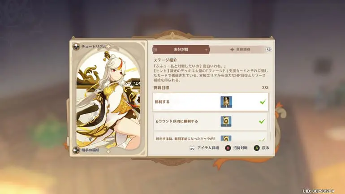The image size is (345, 194).
Task: Open チュートリアル from the card's top label
Action: [x=94, y=47]
